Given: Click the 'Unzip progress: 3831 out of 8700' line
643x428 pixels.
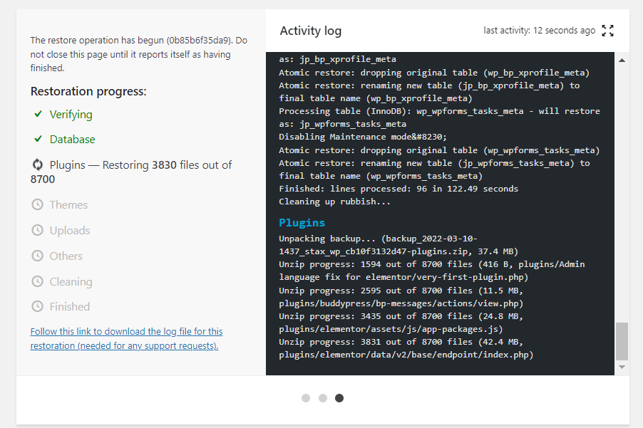Looking at the screenshot, I should (406, 348).
